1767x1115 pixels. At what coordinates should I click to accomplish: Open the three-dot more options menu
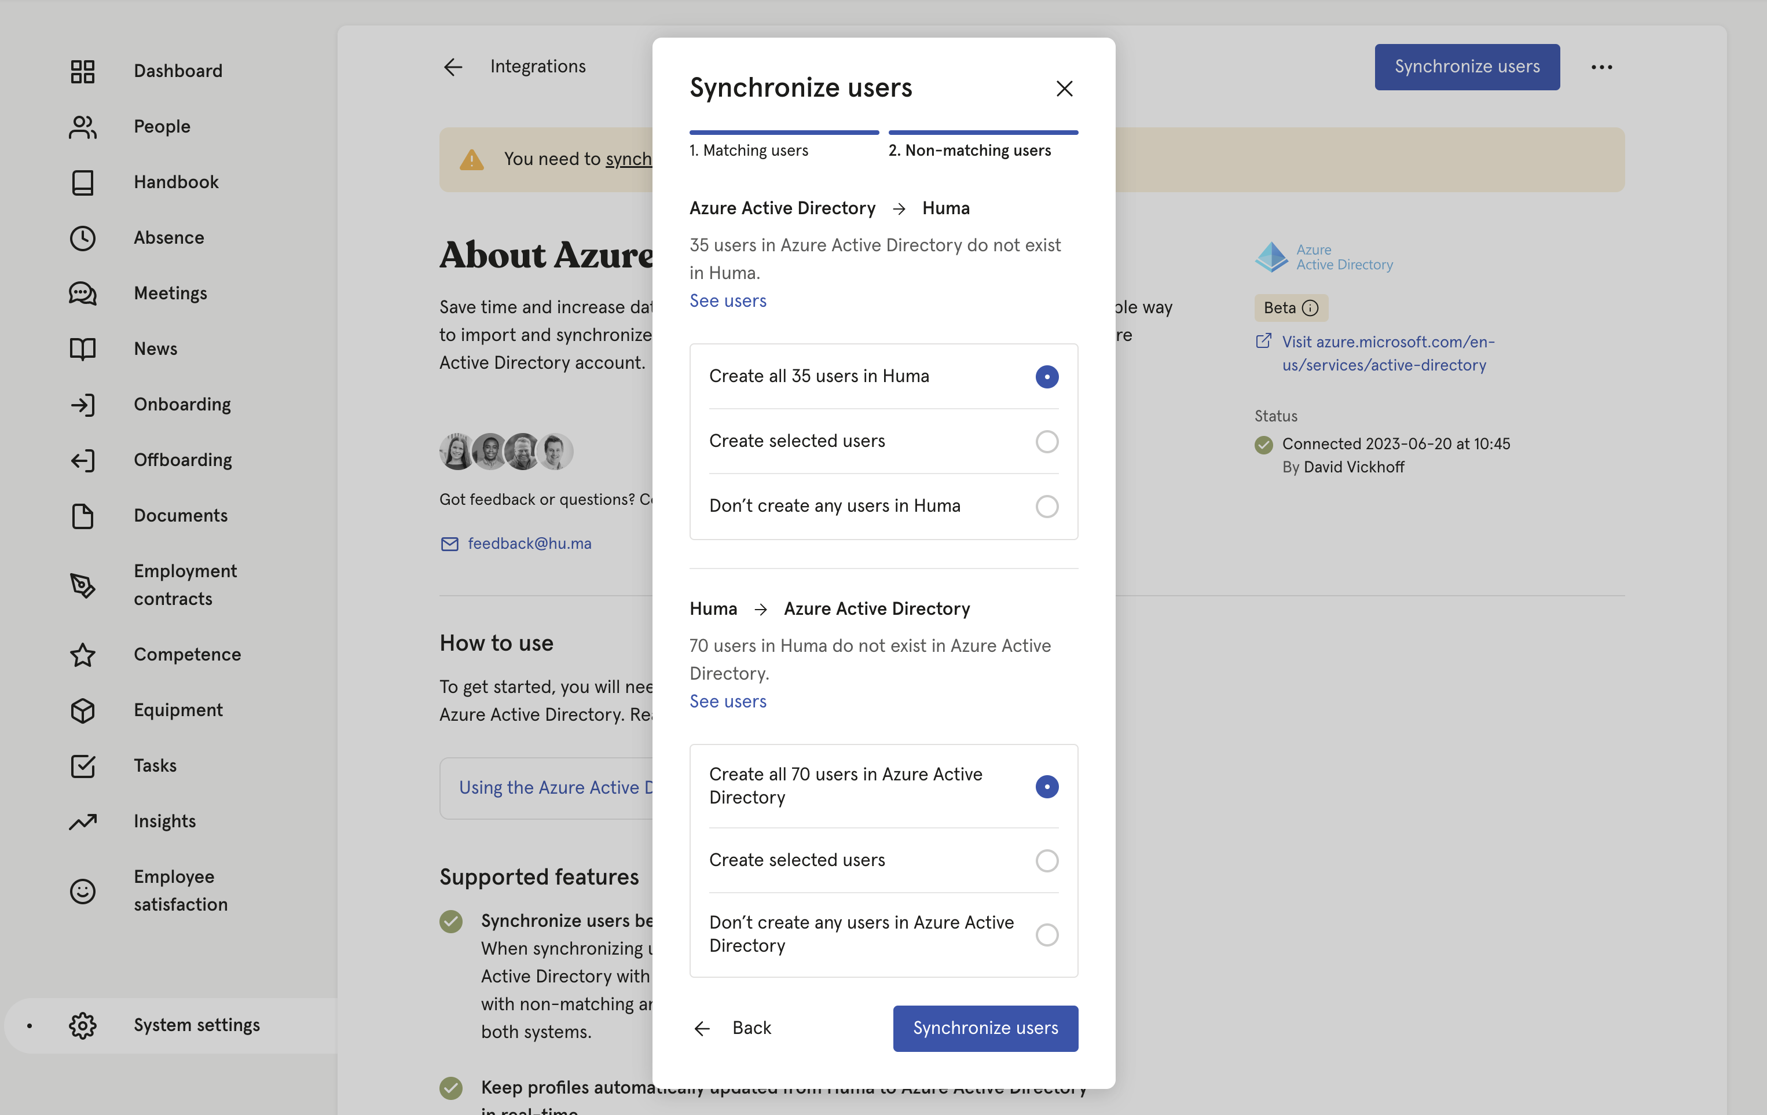pyautogui.click(x=1601, y=68)
